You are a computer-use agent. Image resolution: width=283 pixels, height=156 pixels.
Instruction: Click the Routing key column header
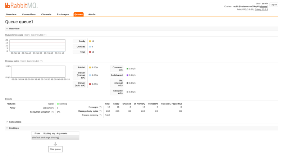pos(49,133)
